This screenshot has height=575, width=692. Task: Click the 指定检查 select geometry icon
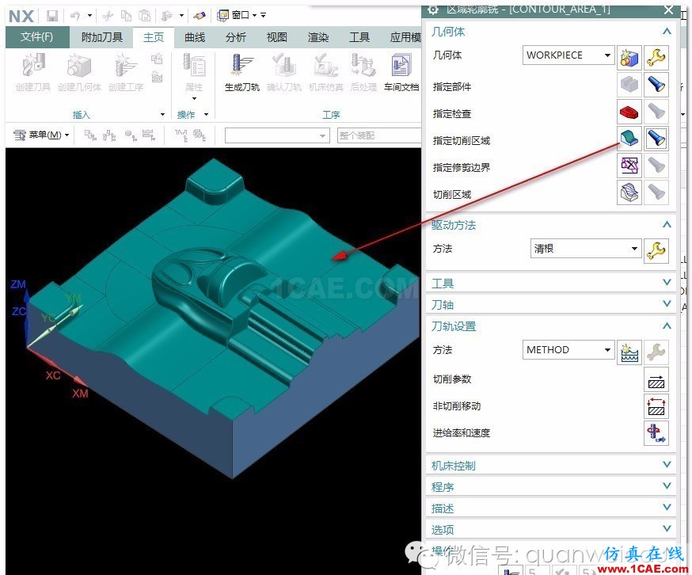[629, 112]
